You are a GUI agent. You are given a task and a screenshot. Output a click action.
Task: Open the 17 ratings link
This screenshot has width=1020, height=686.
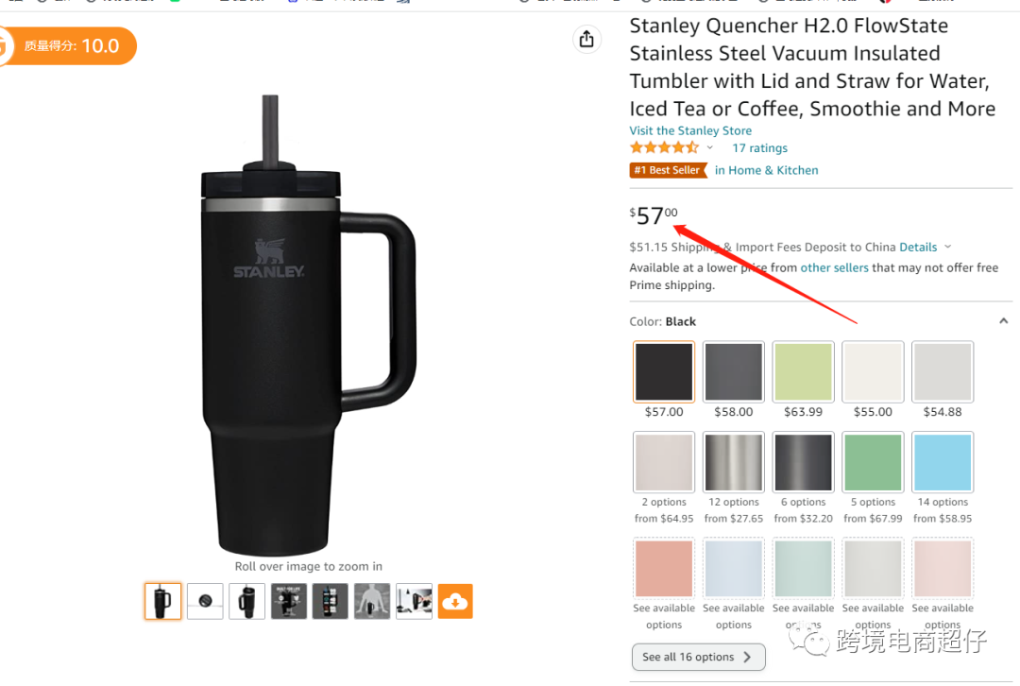[x=759, y=147]
